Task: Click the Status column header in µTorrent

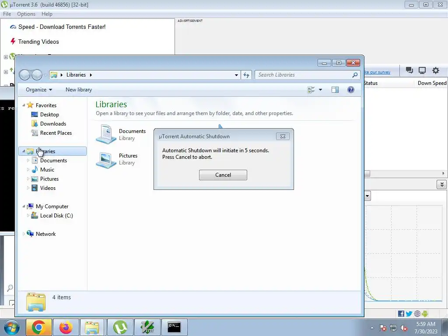Action: [371, 83]
